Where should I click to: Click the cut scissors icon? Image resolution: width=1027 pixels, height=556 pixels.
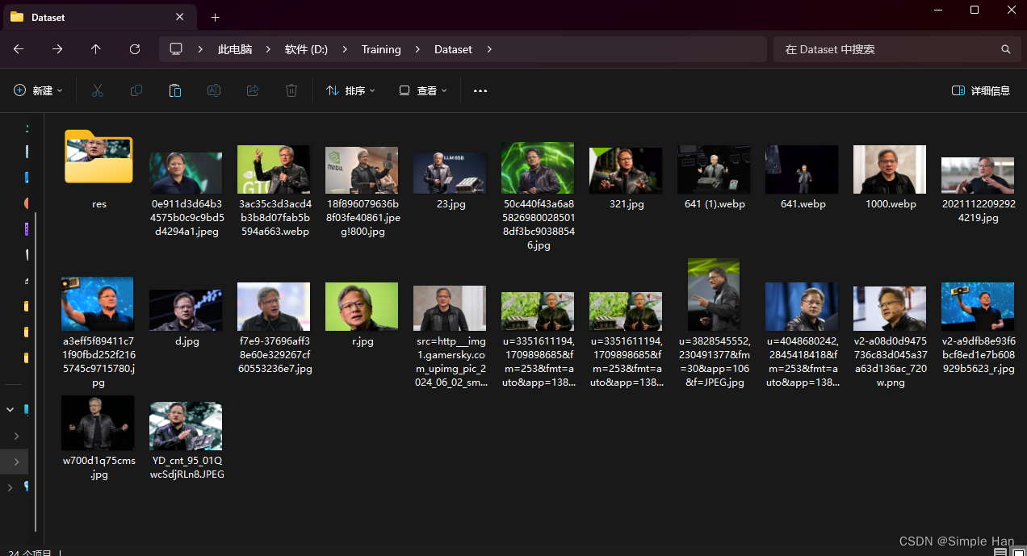coord(98,90)
